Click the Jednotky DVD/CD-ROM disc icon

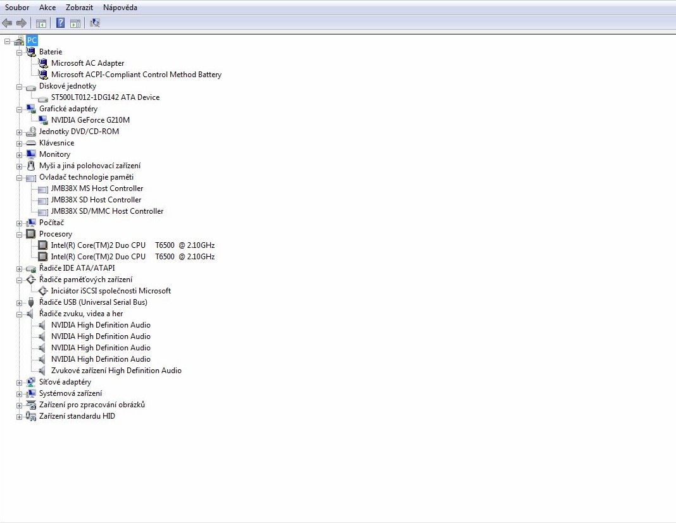30,132
